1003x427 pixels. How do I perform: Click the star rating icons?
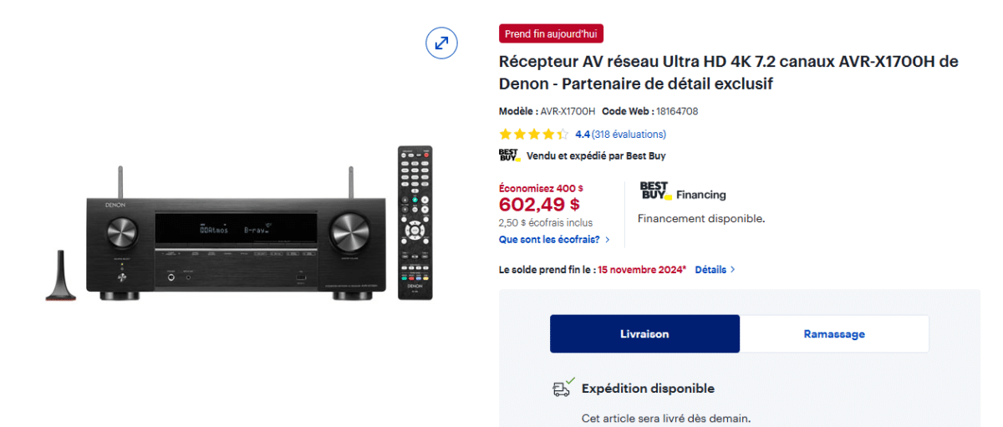click(x=534, y=134)
